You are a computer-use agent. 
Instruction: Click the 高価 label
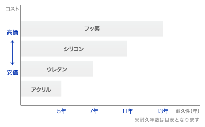(x=12, y=32)
